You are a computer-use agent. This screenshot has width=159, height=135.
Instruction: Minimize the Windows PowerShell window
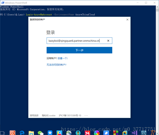click(x=137, y=3)
